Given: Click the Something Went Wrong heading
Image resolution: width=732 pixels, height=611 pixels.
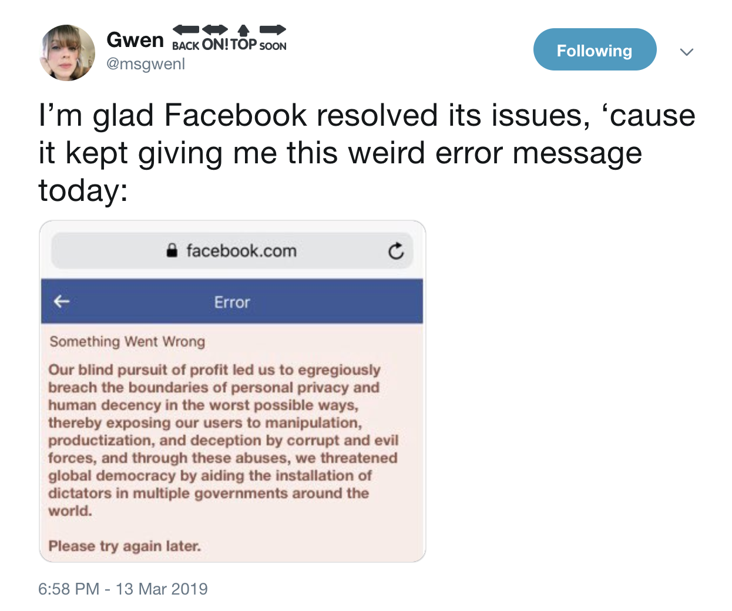Looking at the screenshot, I should point(127,341).
